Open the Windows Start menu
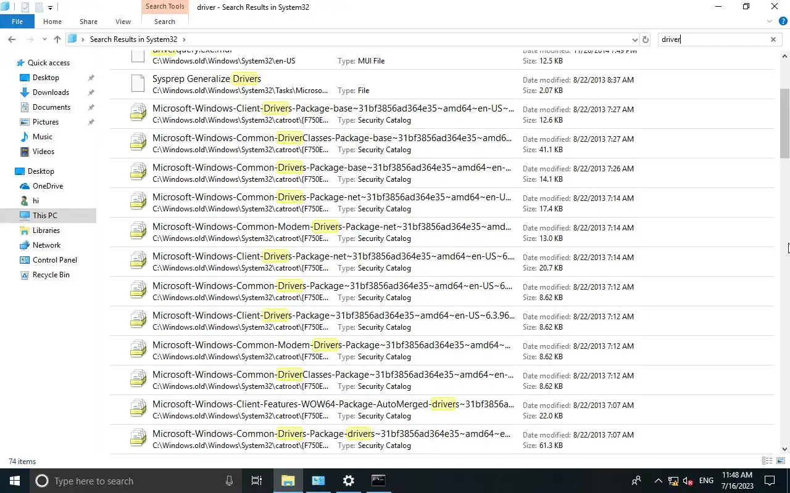The height and width of the screenshot is (493, 790). click(14, 481)
